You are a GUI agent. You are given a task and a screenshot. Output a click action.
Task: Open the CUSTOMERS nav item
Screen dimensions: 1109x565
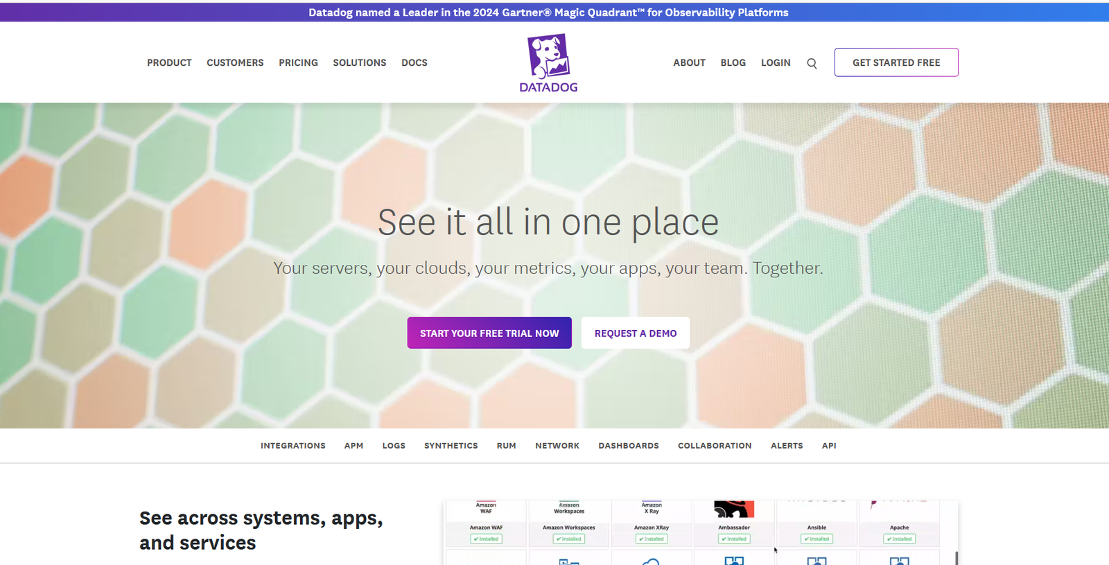[235, 62]
